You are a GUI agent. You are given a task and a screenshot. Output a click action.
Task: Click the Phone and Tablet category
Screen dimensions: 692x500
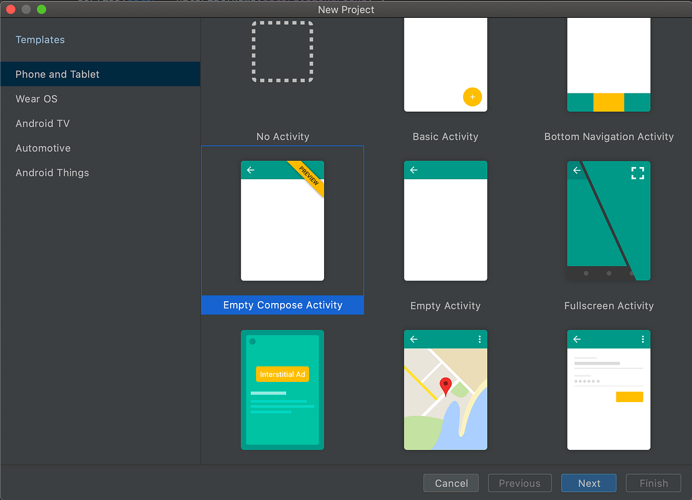pos(57,74)
